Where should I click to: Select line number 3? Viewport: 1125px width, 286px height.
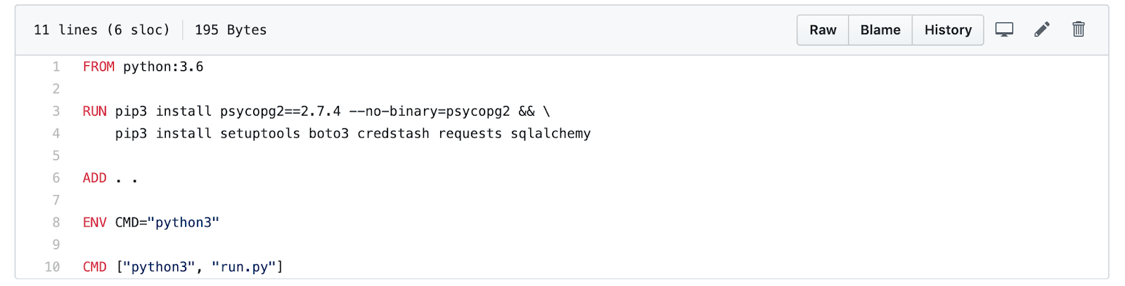click(x=56, y=111)
